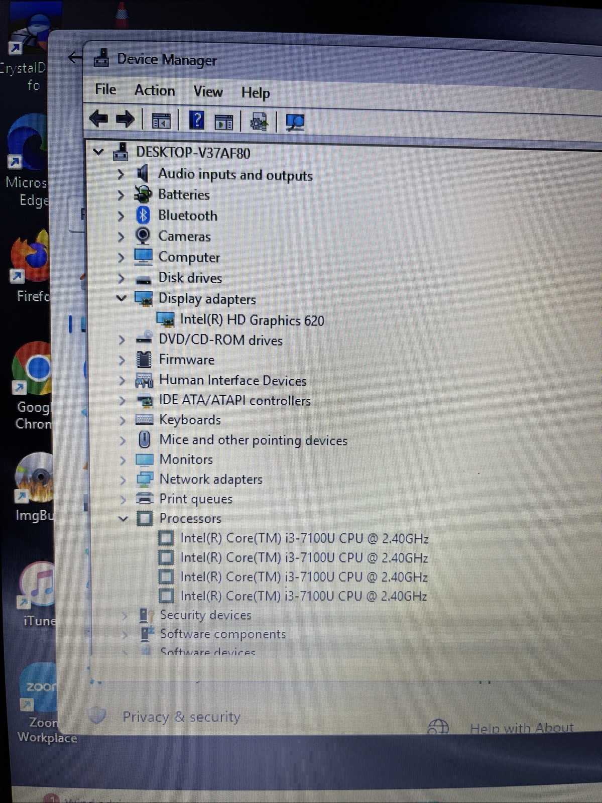602x803 pixels.
Task: Expand the Network adapters category arrow
Action: click(123, 480)
